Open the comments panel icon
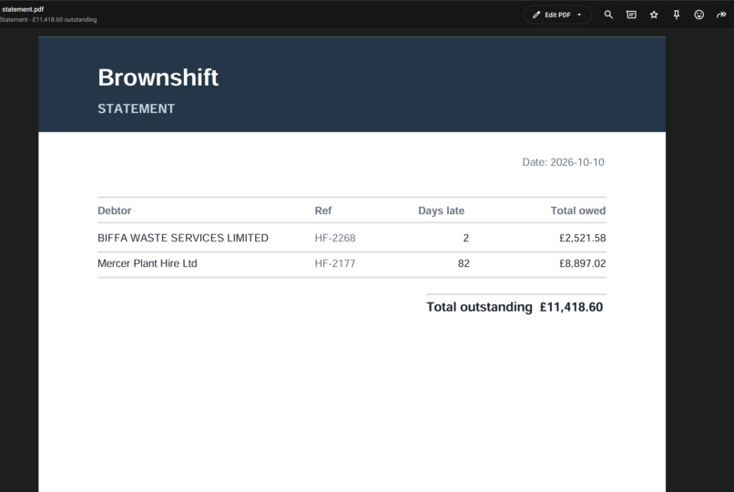Screen dimensions: 734x492 coord(631,15)
